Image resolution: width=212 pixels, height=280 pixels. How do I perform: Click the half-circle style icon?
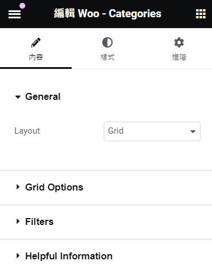click(x=107, y=42)
